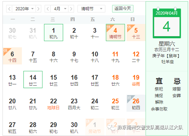The width and height of the screenshot is (189, 136).
Task: Click the 休 holiday badge on April 6
Action: (x=5, y=50)
